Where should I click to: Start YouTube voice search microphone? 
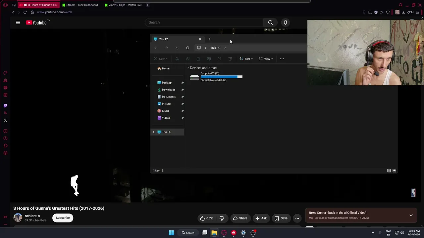pyautogui.click(x=286, y=22)
